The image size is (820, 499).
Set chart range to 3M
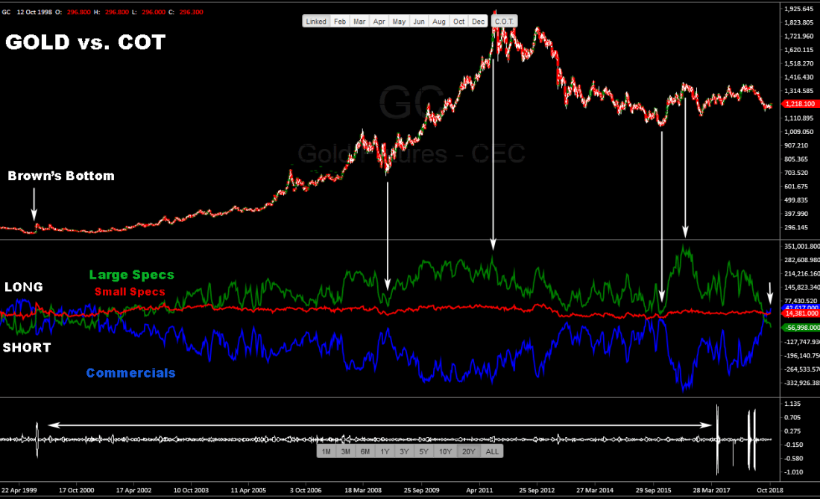tap(345, 451)
